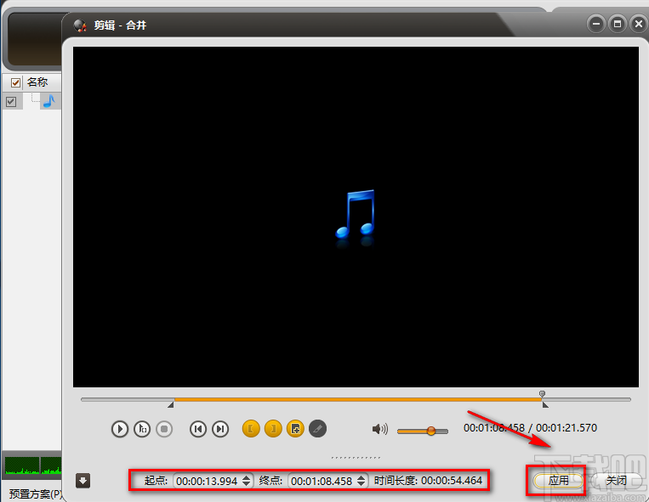Click inside the 终点 end time field

[x=322, y=481]
